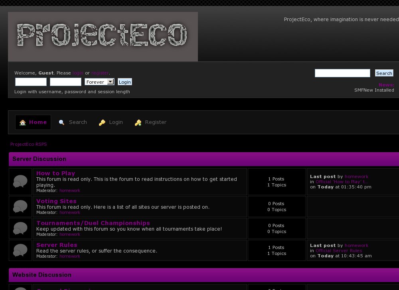The height and width of the screenshot is (290, 399).
Task: Open the How to Play forum
Action: tap(55, 173)
